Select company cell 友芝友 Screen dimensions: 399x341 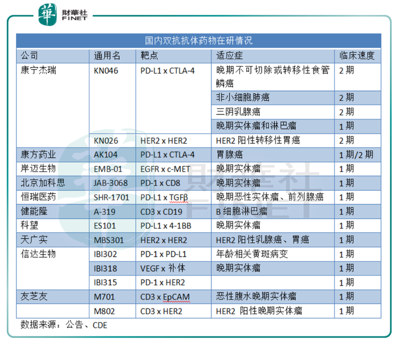tap(34, 296)
